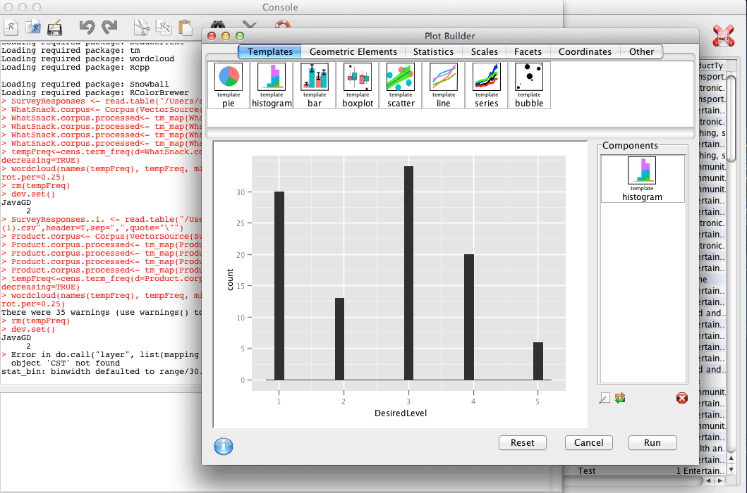Click the undo arrow in Console toolbar

click(87, 27)
